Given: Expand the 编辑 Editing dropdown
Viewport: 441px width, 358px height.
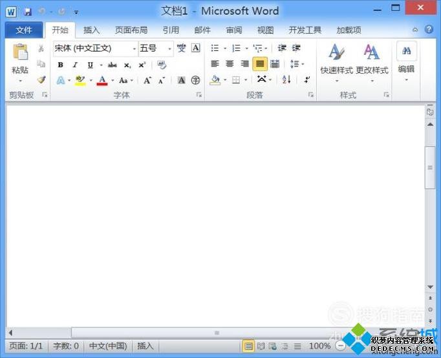Looking at the screenshot, I should [x=406, y=80].
